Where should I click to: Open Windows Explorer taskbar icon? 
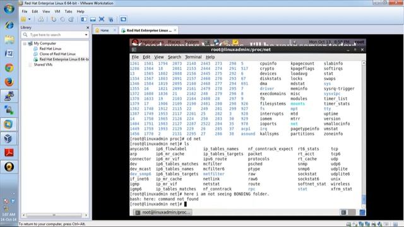point(9,39)
